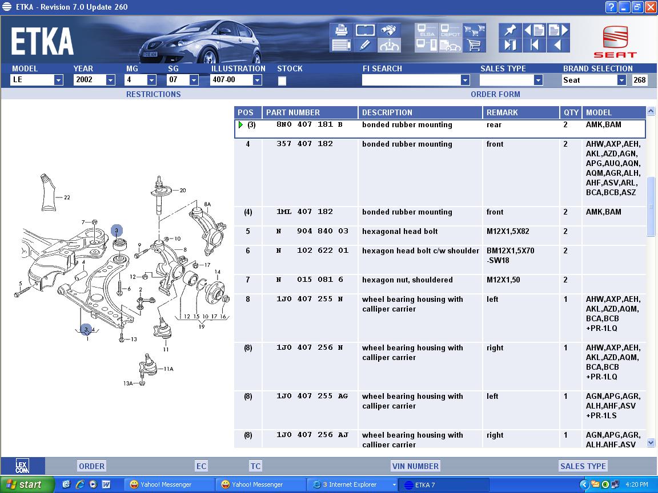Select VIN NUMBER in the bottom bar
This screenshot has width=658, height=493.
tap(415, 466)
